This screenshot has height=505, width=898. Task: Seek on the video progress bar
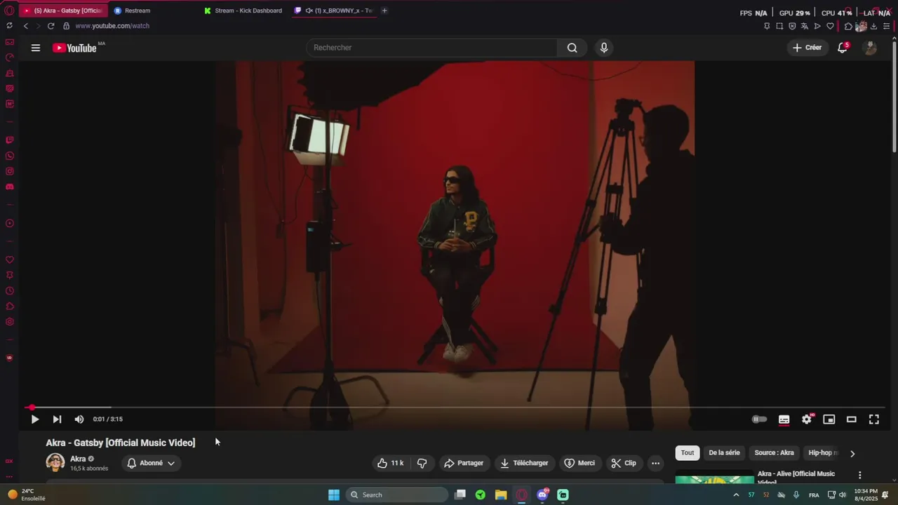(x=456, y=408)
